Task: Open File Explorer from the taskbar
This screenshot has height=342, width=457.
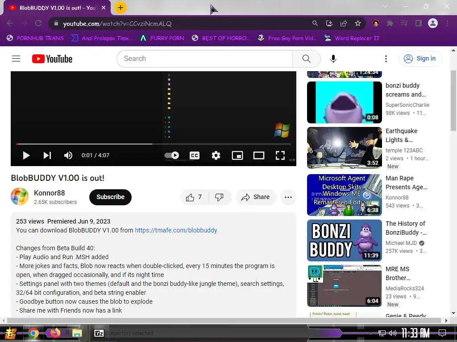Action: click(77, 333)
